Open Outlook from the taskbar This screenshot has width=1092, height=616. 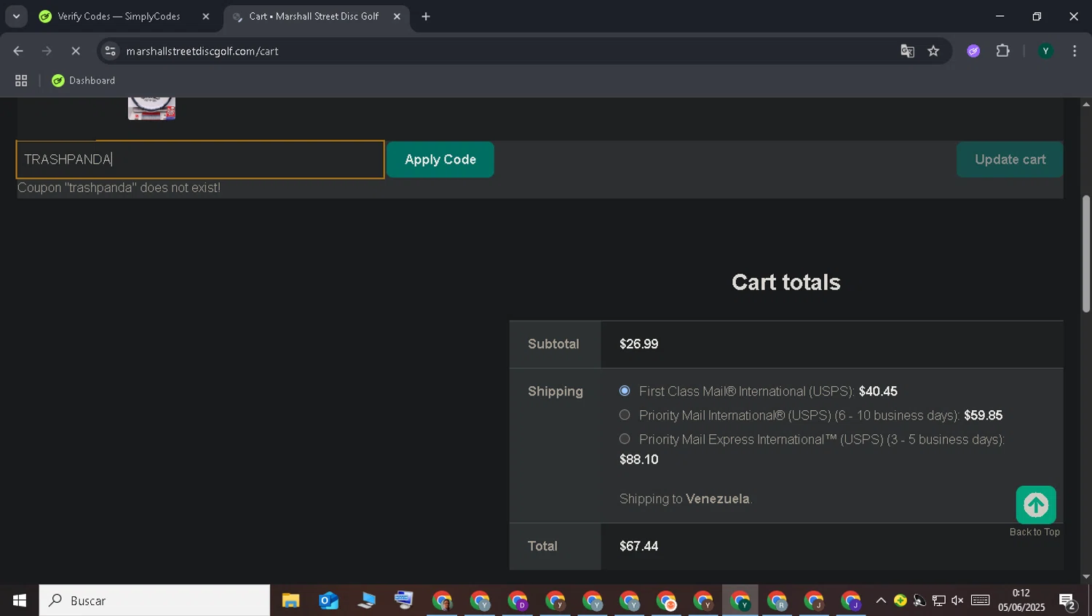click(329, 601)
